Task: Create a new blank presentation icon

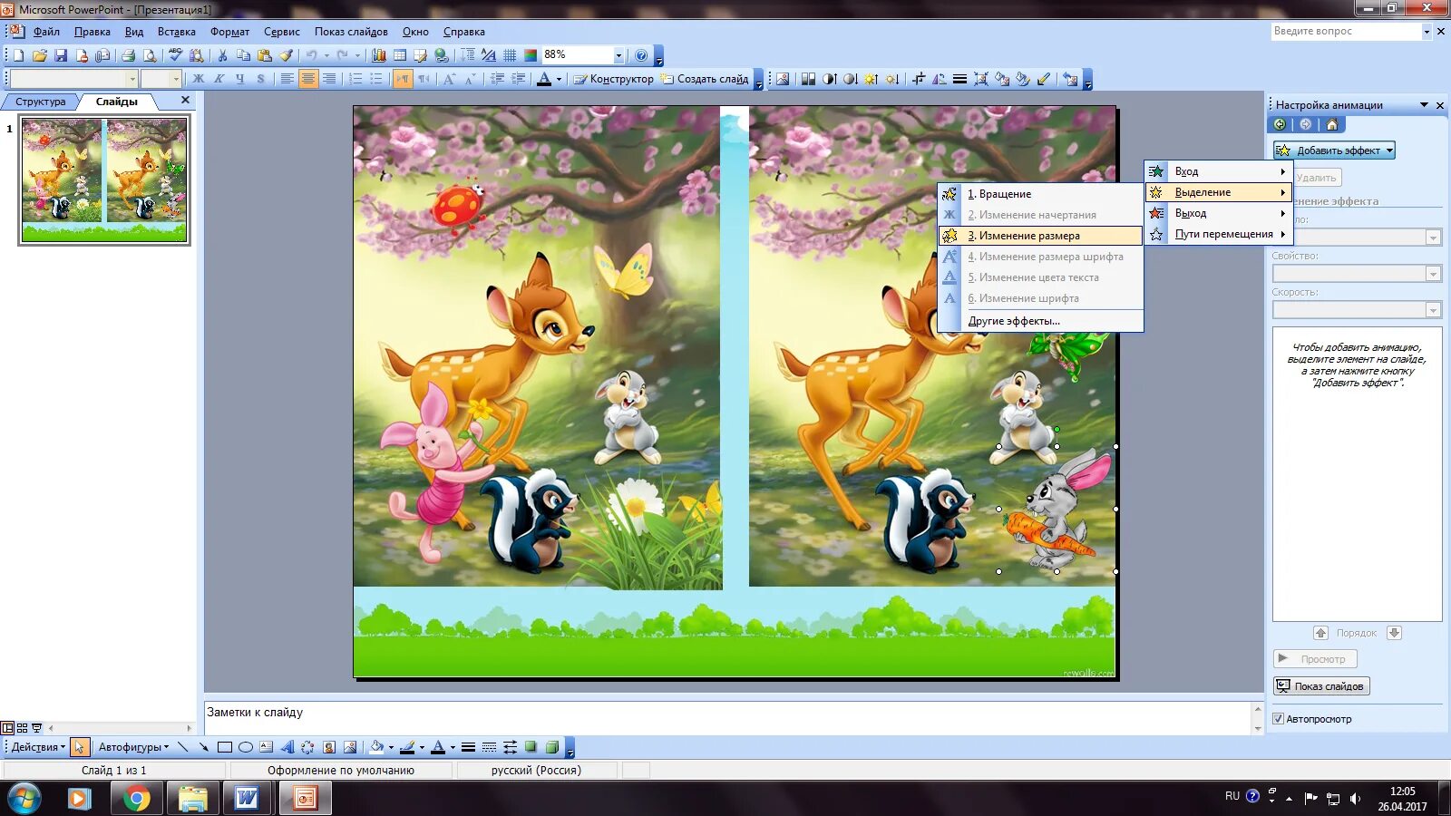Action: pyautogui.click(x=19, y=55)
